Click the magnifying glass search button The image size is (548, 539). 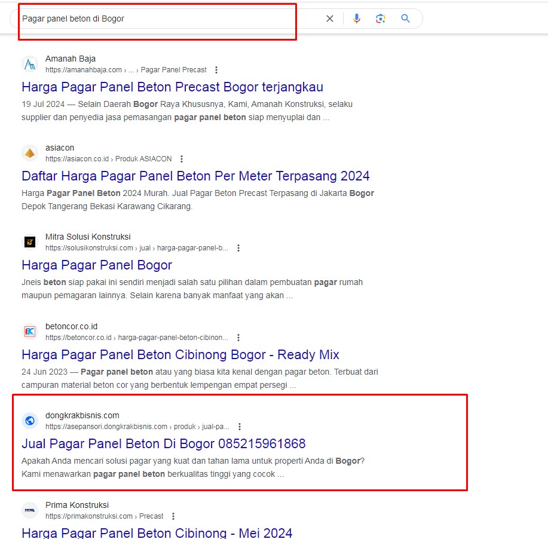pyautogui.click(x=406, y=19)
